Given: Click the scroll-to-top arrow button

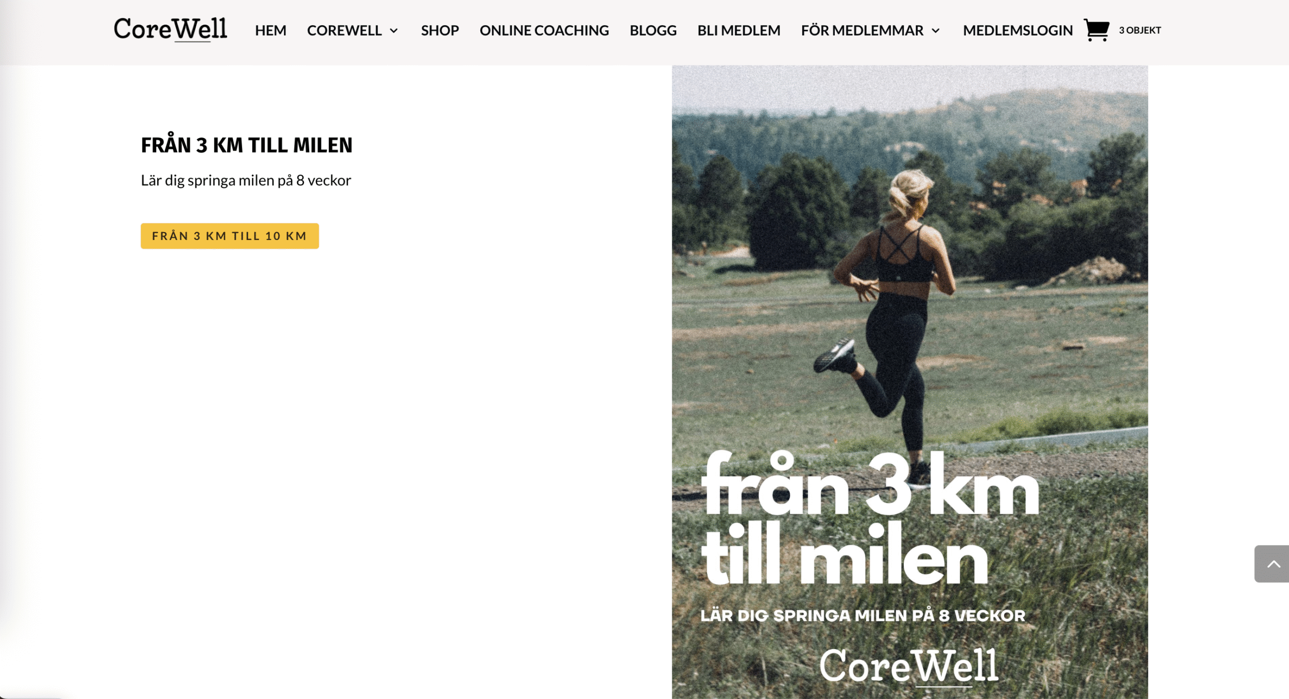Looking at the screenshot, I should [x=1271, y=564].
